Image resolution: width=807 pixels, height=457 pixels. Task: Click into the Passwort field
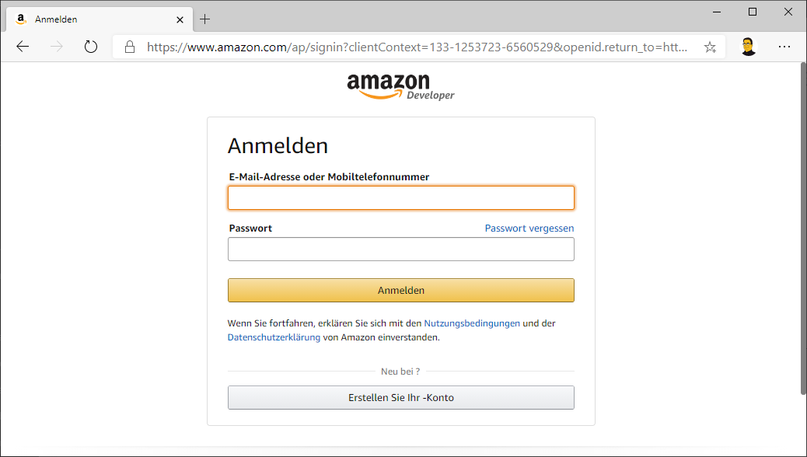(400, 249)
